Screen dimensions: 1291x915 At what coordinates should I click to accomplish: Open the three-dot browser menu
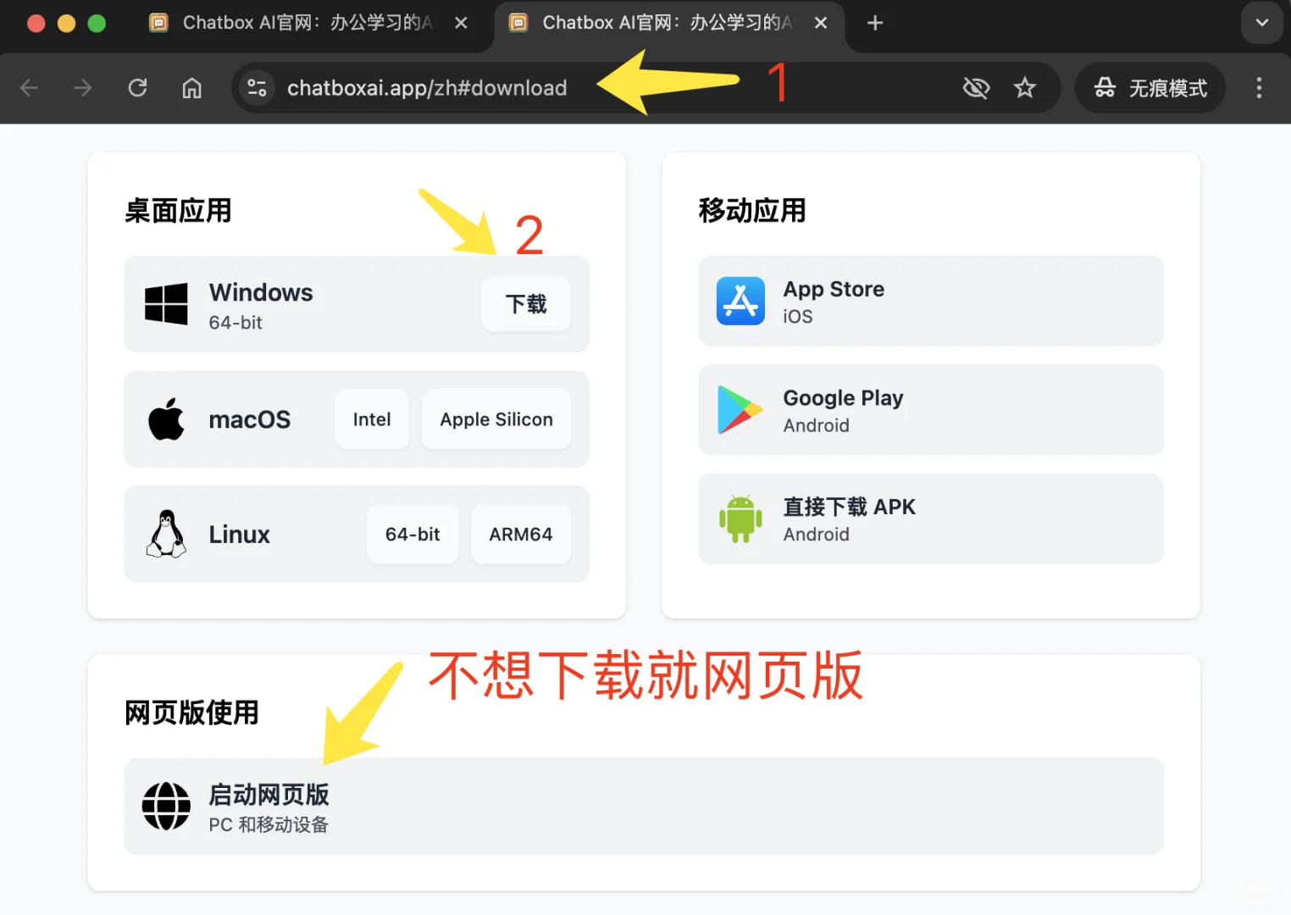(1260, 88)
